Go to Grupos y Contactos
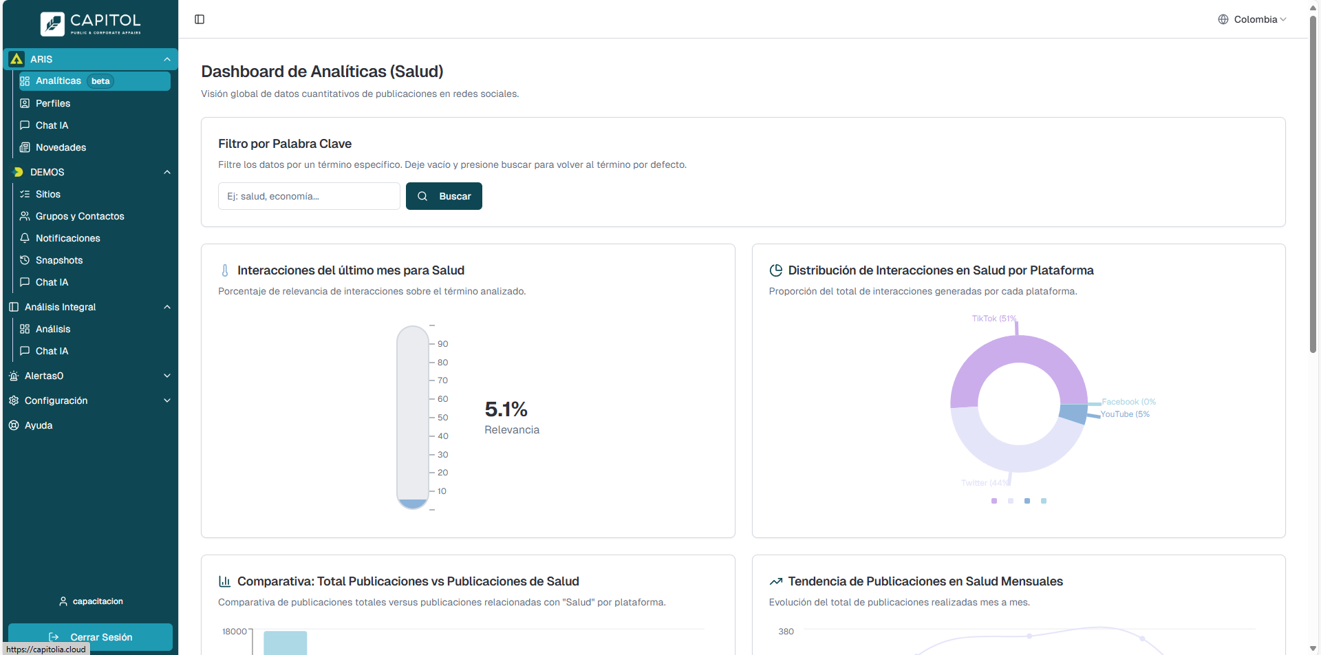This screenshot has height=655, width=1321. pyautogui.click(x=80, y=216)
